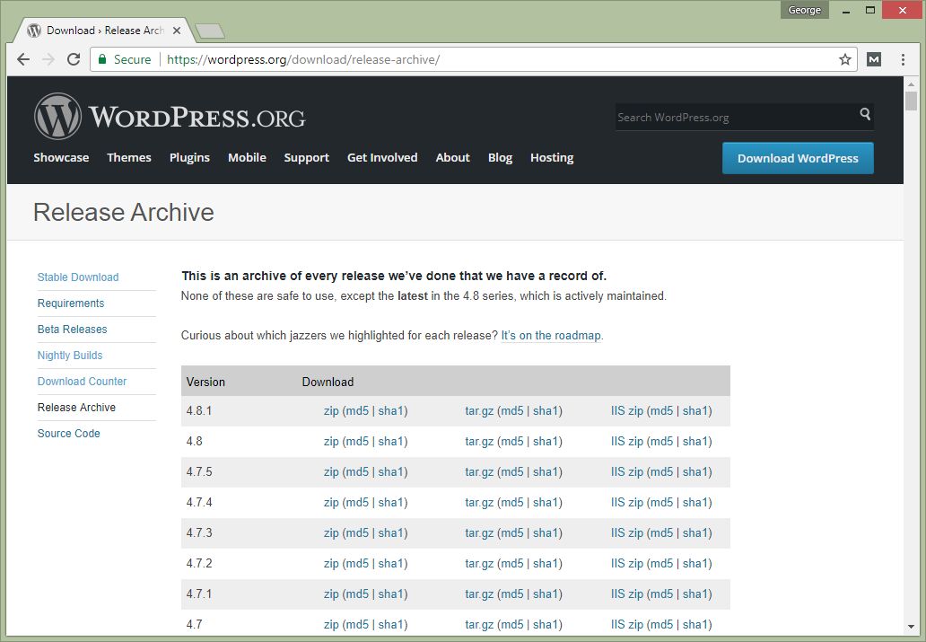Click the vertical scrollbar thumb
This screenshot has height=642, width=926.
coord(912,101)
